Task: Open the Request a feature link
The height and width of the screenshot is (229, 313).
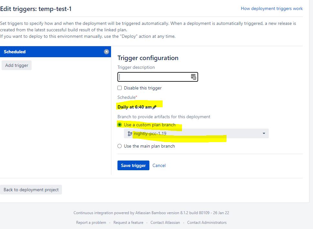Action: [128, 223]
